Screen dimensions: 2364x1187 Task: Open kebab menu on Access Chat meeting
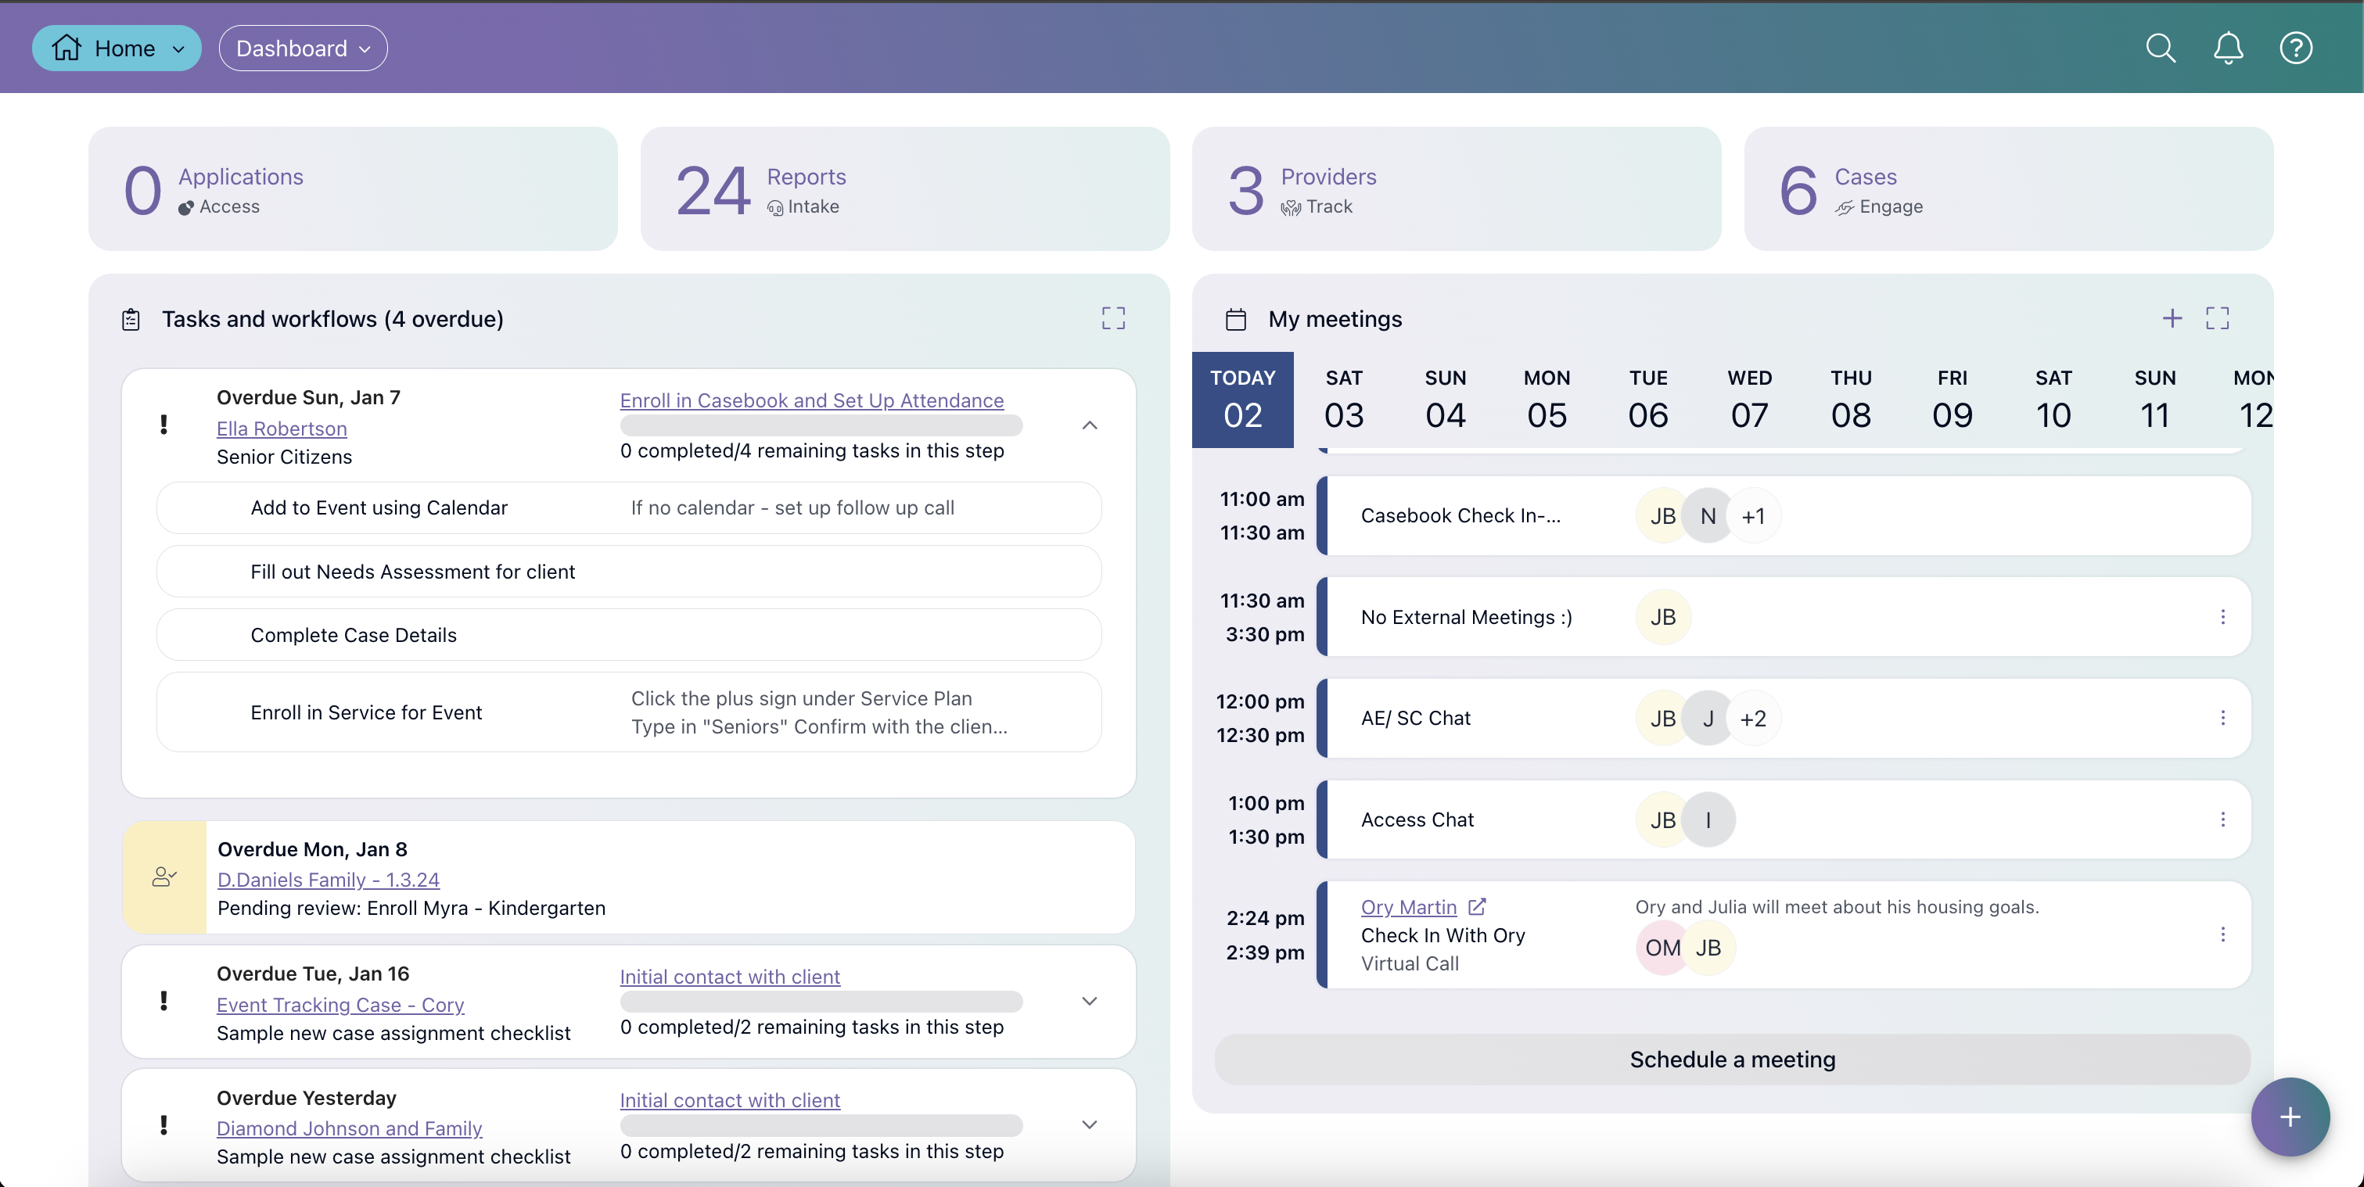coord(2222,819)
